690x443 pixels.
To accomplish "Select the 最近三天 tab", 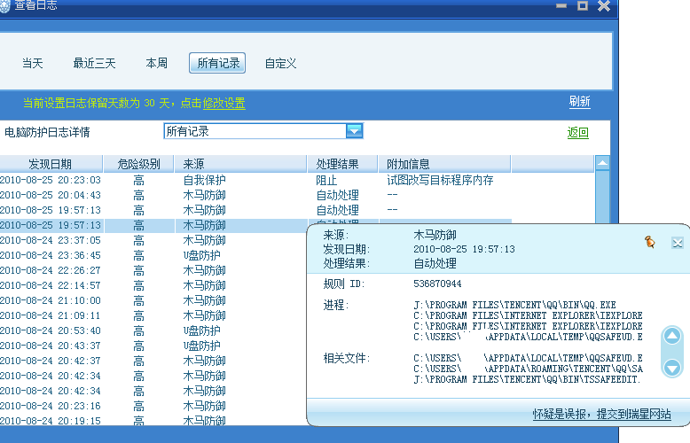I will tap(94, 63).
